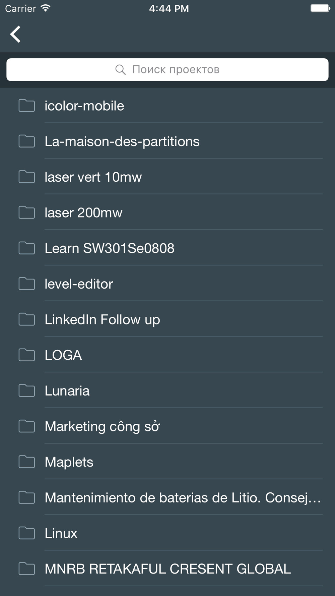Click the folder icon next to LOGA
The image size is (335, 596).
point(27,355)
